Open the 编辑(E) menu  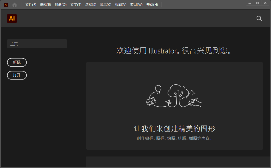45,4
